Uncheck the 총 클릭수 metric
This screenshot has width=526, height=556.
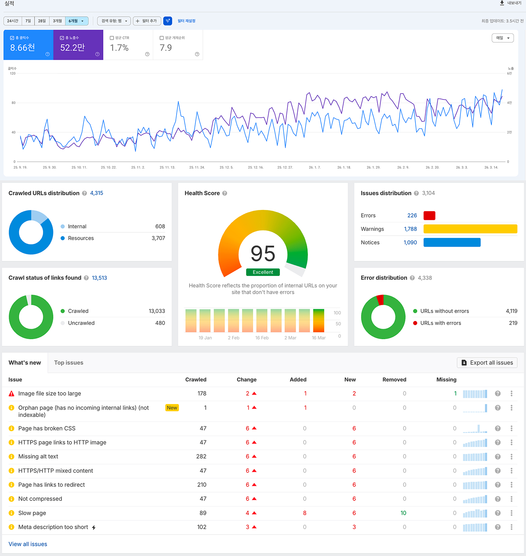(x=12, y=38)
